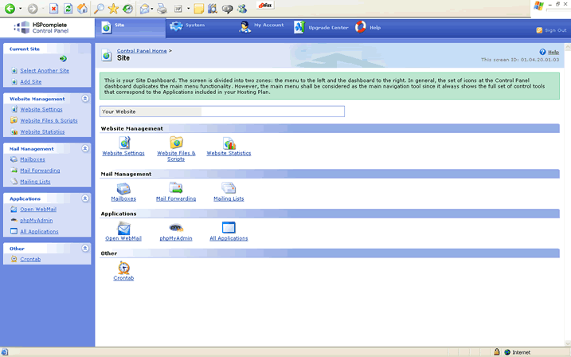Open the Mailboxes dashboard icon

pos(123,188)
